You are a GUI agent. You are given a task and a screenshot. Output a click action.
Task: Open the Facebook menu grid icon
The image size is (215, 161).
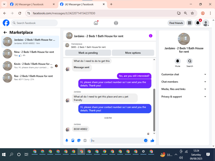[x=190, y=23]
